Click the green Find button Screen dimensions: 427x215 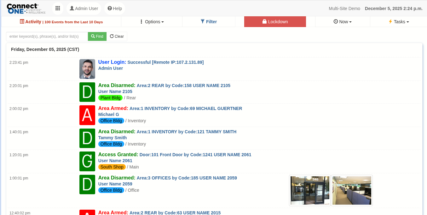(97, 36)
